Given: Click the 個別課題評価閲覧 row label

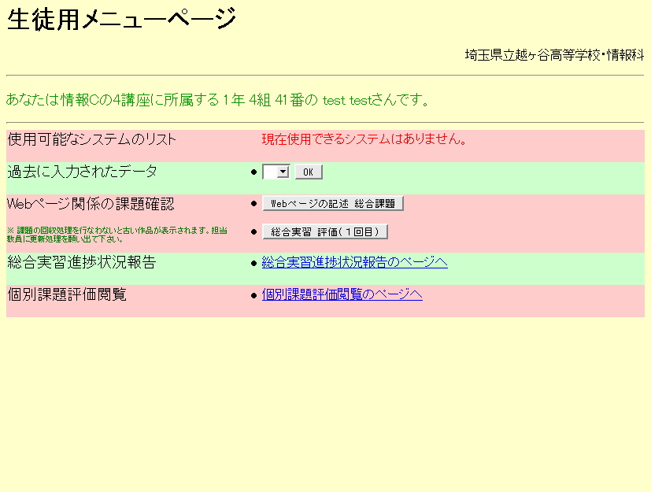Looking at the screenshot, I should 66,294.
